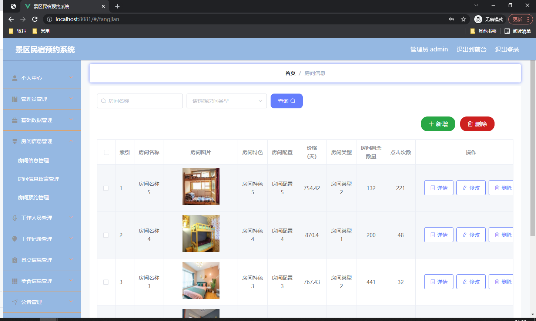Click the browser forward arrow
The image size is (536, 321).
pyautogui.click(x=23, y=19)
